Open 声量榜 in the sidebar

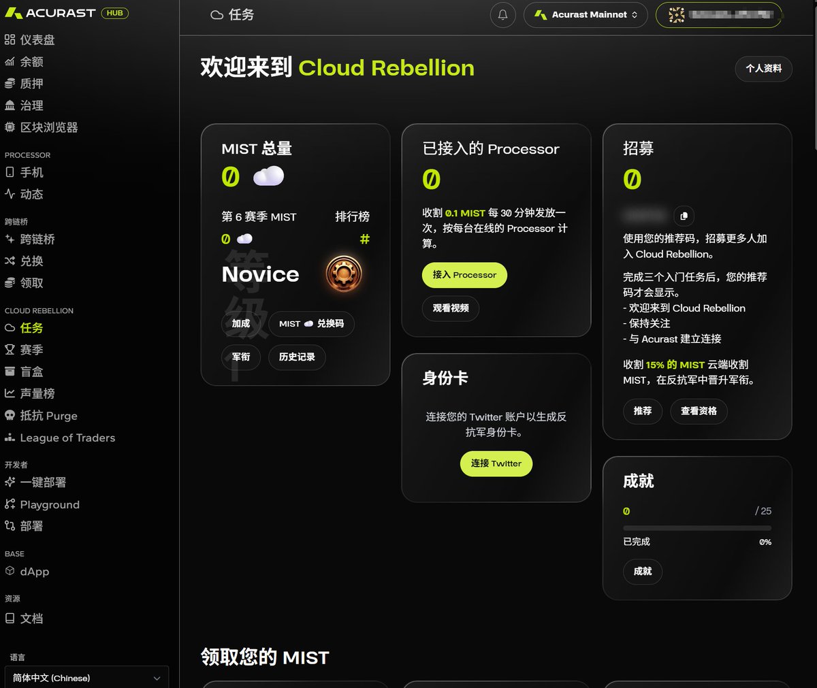coord(30,393)
